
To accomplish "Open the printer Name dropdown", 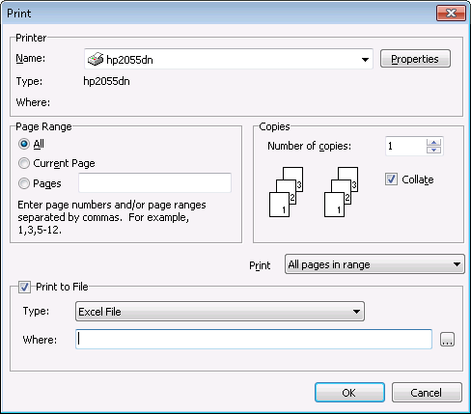I will tap(229, 59).
